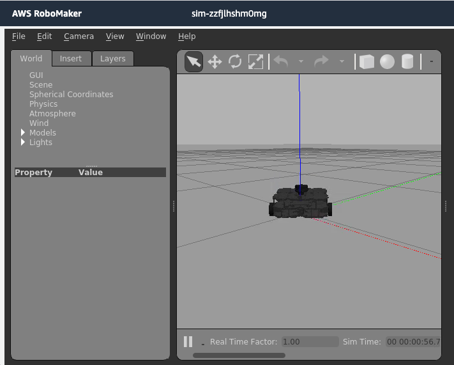Open the Help menu

point(186,36)
